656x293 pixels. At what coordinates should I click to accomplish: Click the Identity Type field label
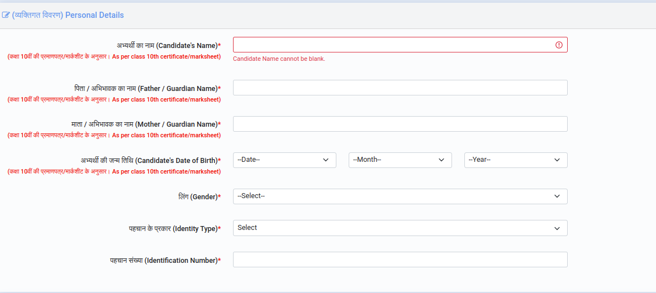tap(173, 229)
